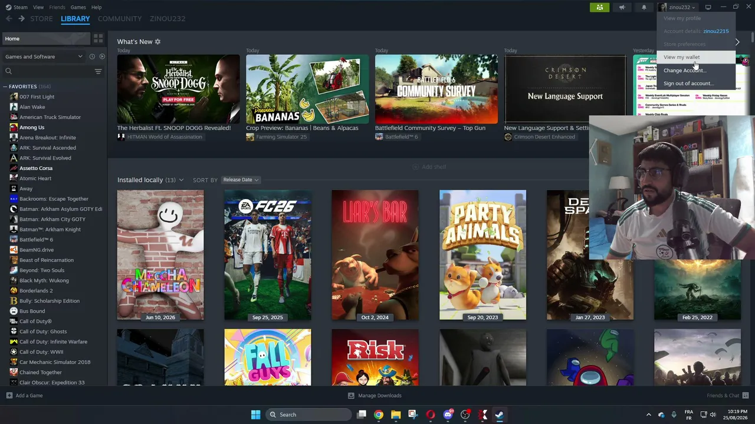Open Store preferences from account menu
The width and height of the screenshot is (755, 424).
(x=696, y=44)
